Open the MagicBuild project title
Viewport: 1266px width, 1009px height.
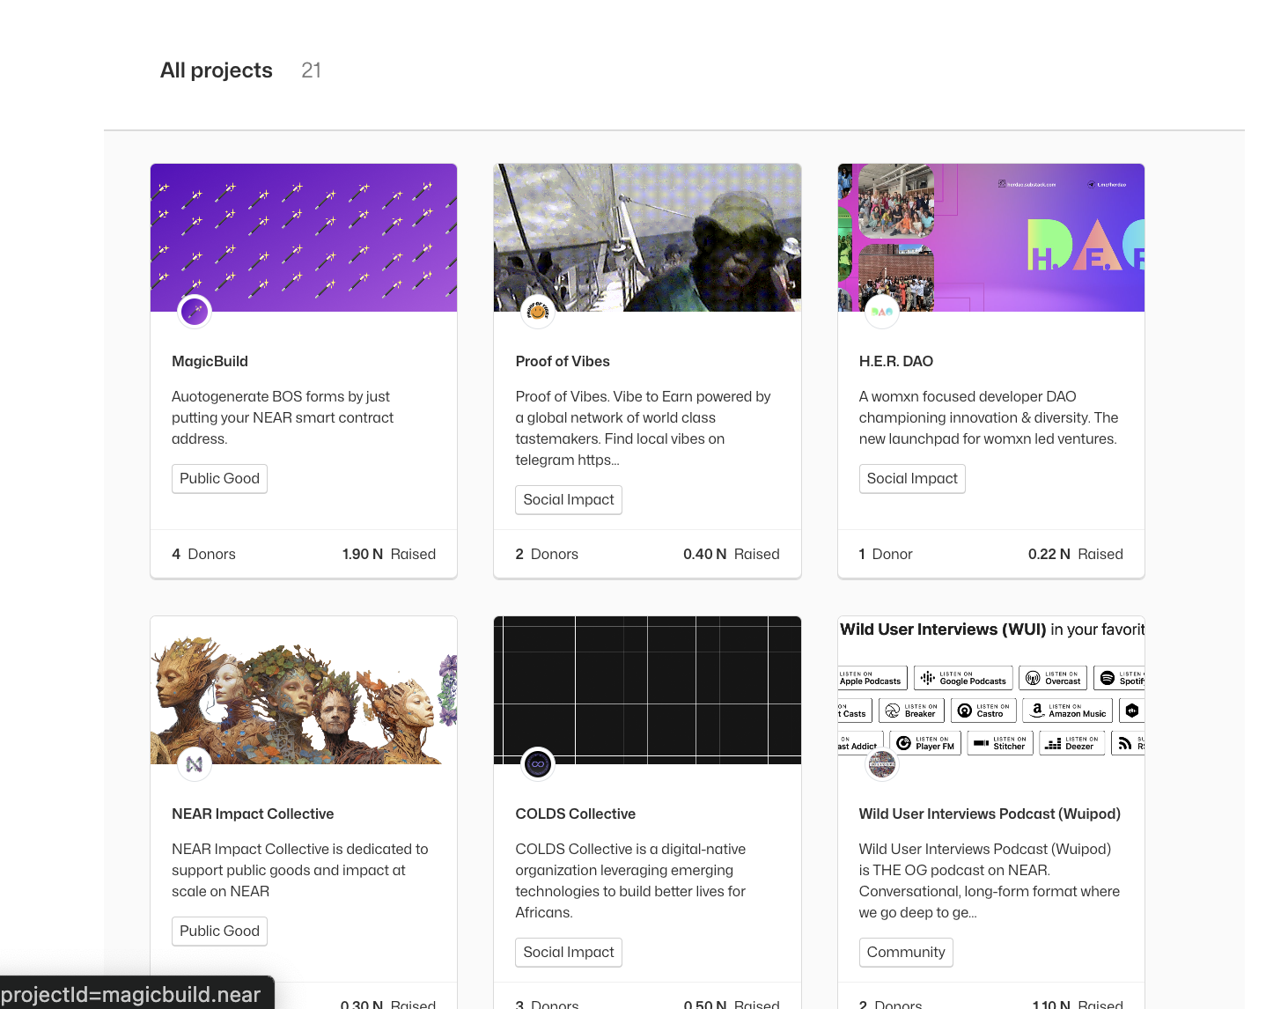click(x=210, y=361)
